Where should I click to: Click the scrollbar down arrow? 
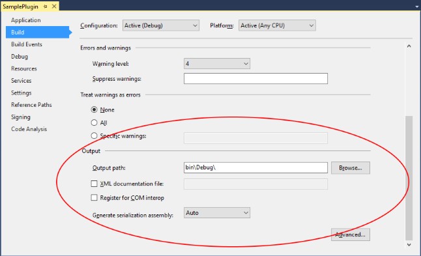pyautogui.click(x=409, y=244)
